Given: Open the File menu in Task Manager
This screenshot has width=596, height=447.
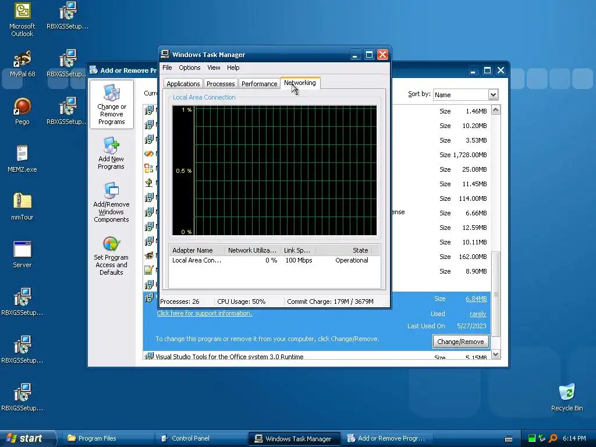Looking at the screenshot, I should [x=167, y=68].
